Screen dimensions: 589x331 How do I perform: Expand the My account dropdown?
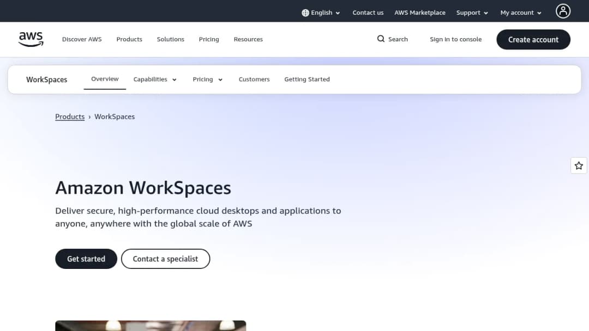521,13
